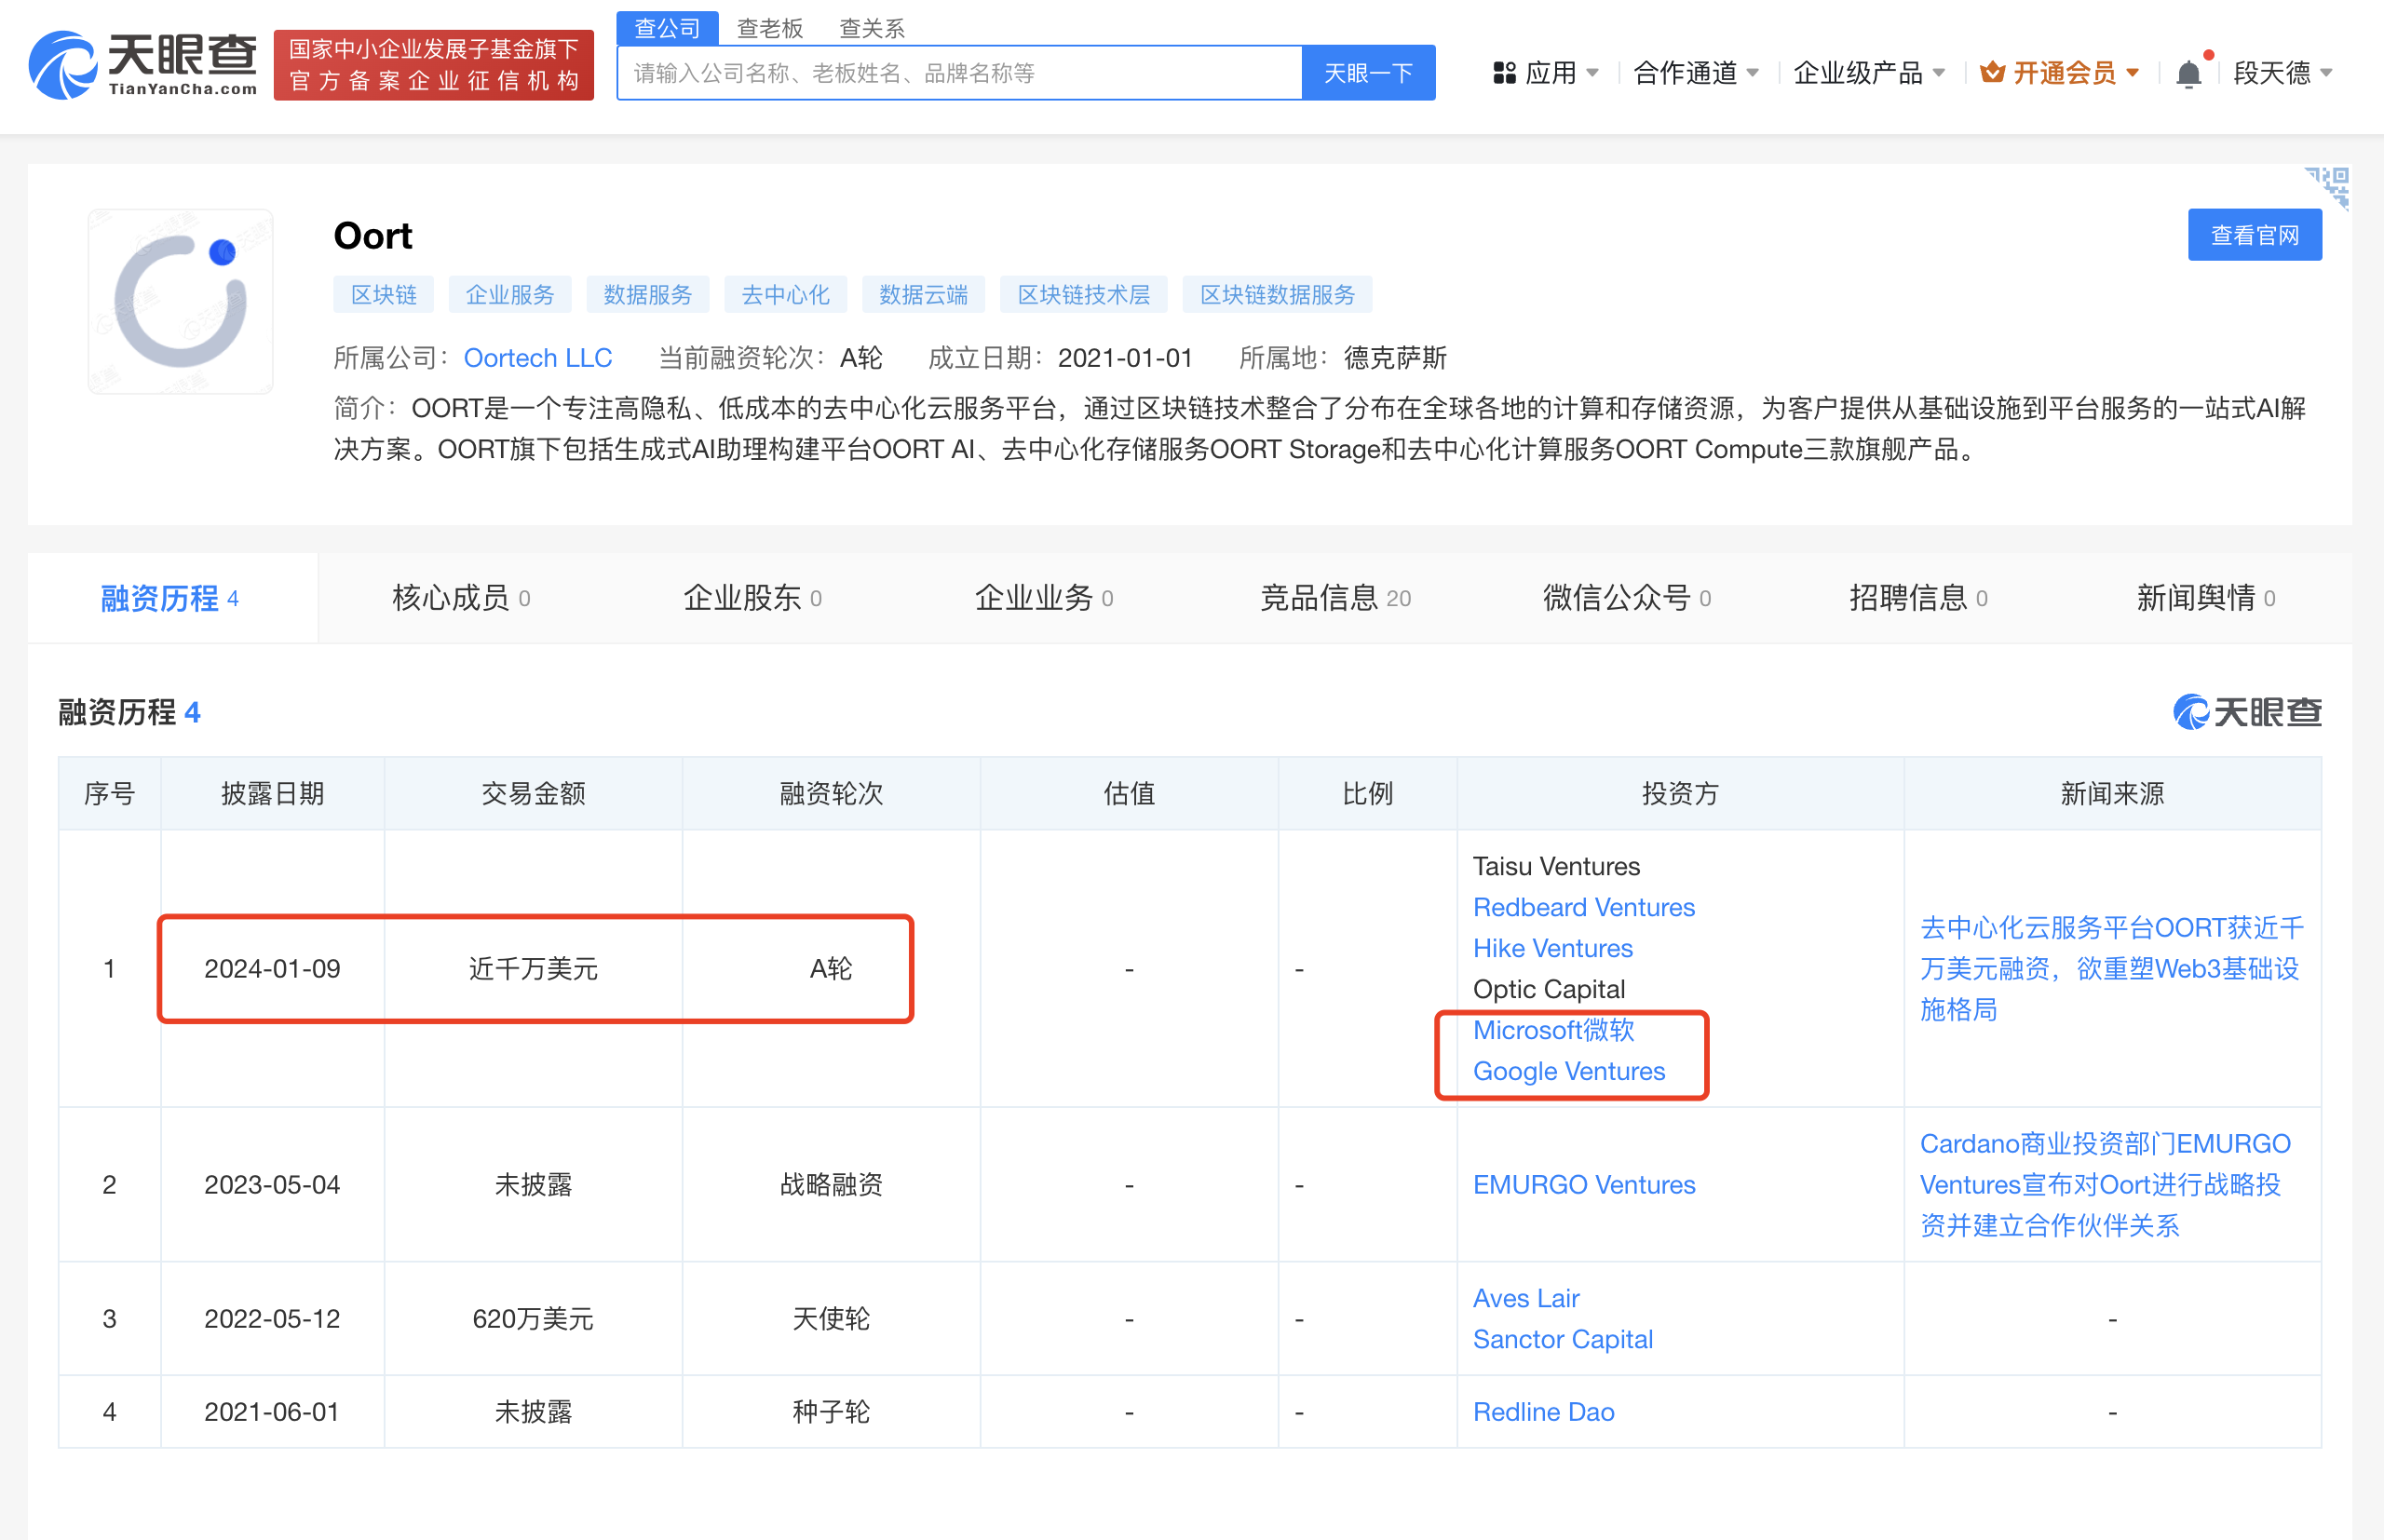Click the Oort company logo thumbnail
2384x1540 pixels.
181,301
